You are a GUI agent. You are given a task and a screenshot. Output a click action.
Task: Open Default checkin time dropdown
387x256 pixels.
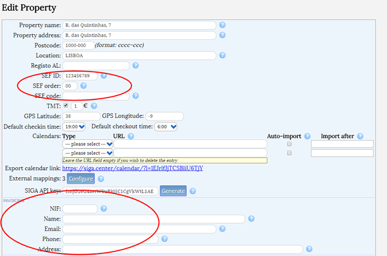(74, 126)
